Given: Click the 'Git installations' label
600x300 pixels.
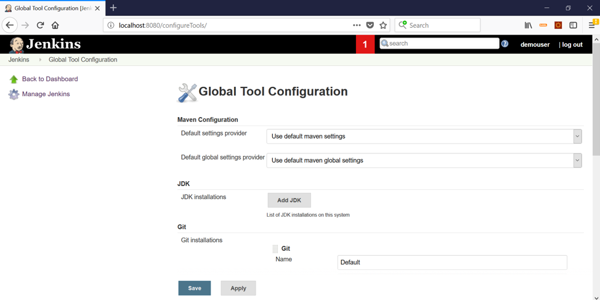Looking at the screenshot, I should [x=201, y=240].
